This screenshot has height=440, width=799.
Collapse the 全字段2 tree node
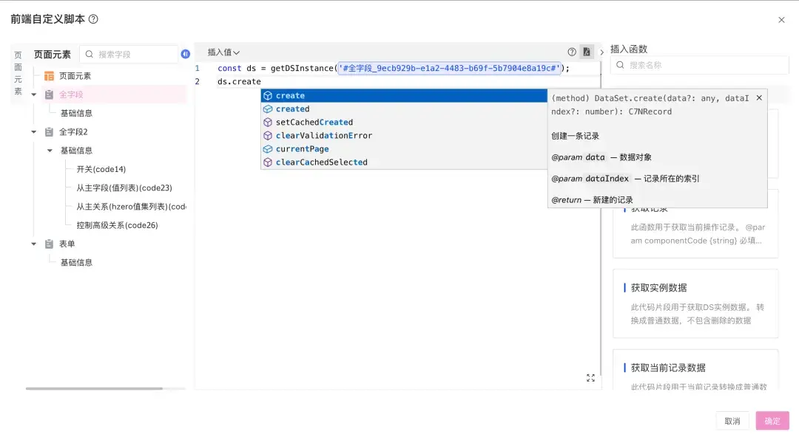(33, 132)
